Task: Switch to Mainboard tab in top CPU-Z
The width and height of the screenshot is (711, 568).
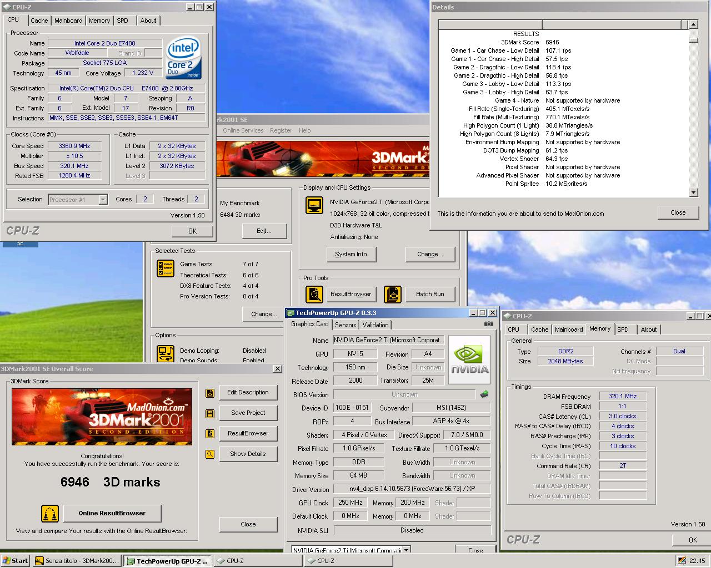Action: (68, 21)
